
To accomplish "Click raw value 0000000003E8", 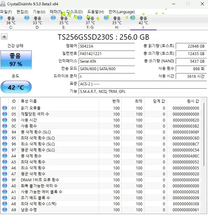I will (186, 204).
